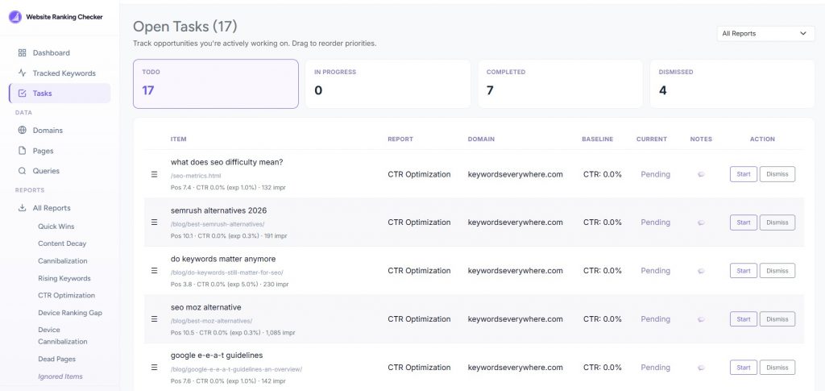The image size is (825, 391).
Task: Start the seo moz alternative task
Action: point(743,319)
